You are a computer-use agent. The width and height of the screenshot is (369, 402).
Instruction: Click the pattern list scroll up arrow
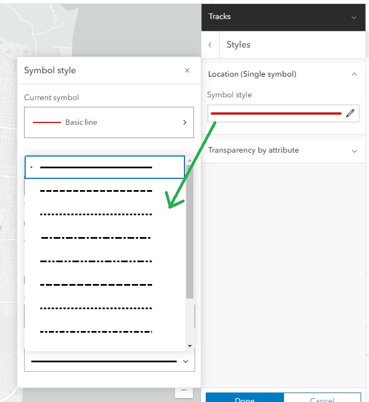tap(190, 160)
